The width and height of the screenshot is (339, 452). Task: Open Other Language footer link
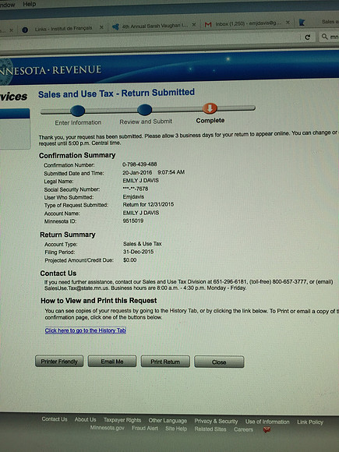coord(168,421)
